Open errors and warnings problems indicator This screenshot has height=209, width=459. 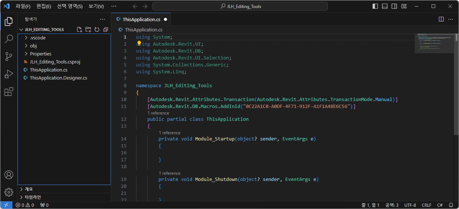(25, 205)
